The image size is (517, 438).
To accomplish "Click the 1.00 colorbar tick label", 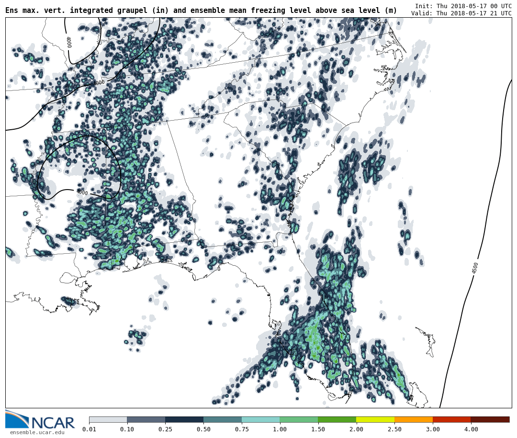I will (x=280, y=429).
